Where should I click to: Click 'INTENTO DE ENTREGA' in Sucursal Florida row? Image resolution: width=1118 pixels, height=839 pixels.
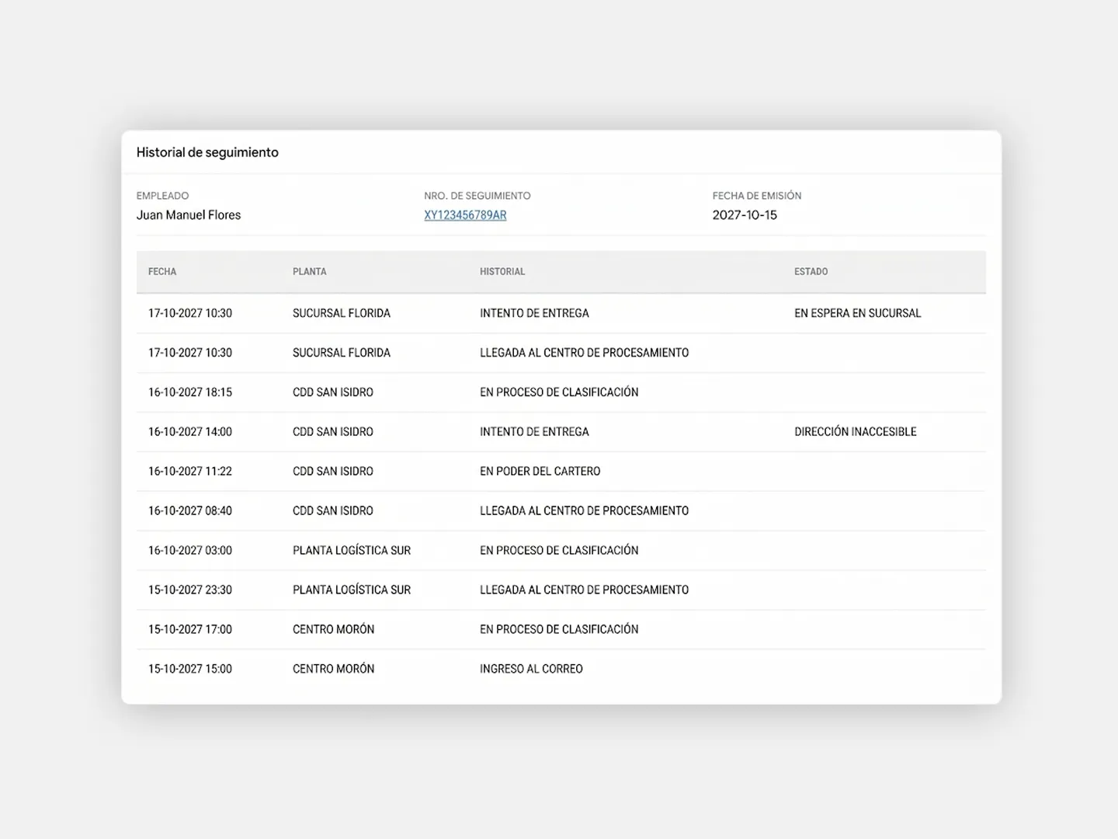pos(534,313)
